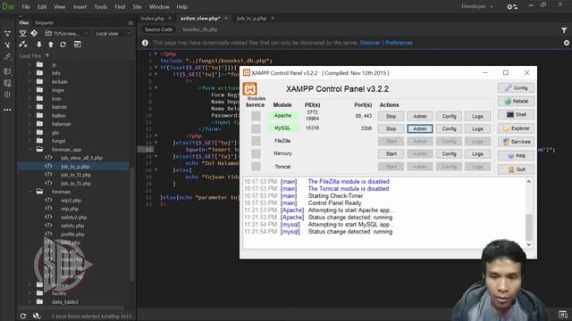The height and width of the screenshot is (321, 572).
Task: Open Apache Logs
Action: tap(477, 117)
